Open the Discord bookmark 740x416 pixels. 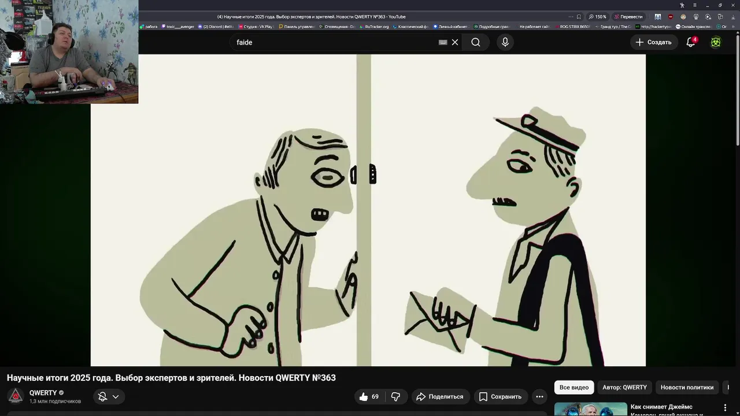(216, 27)
